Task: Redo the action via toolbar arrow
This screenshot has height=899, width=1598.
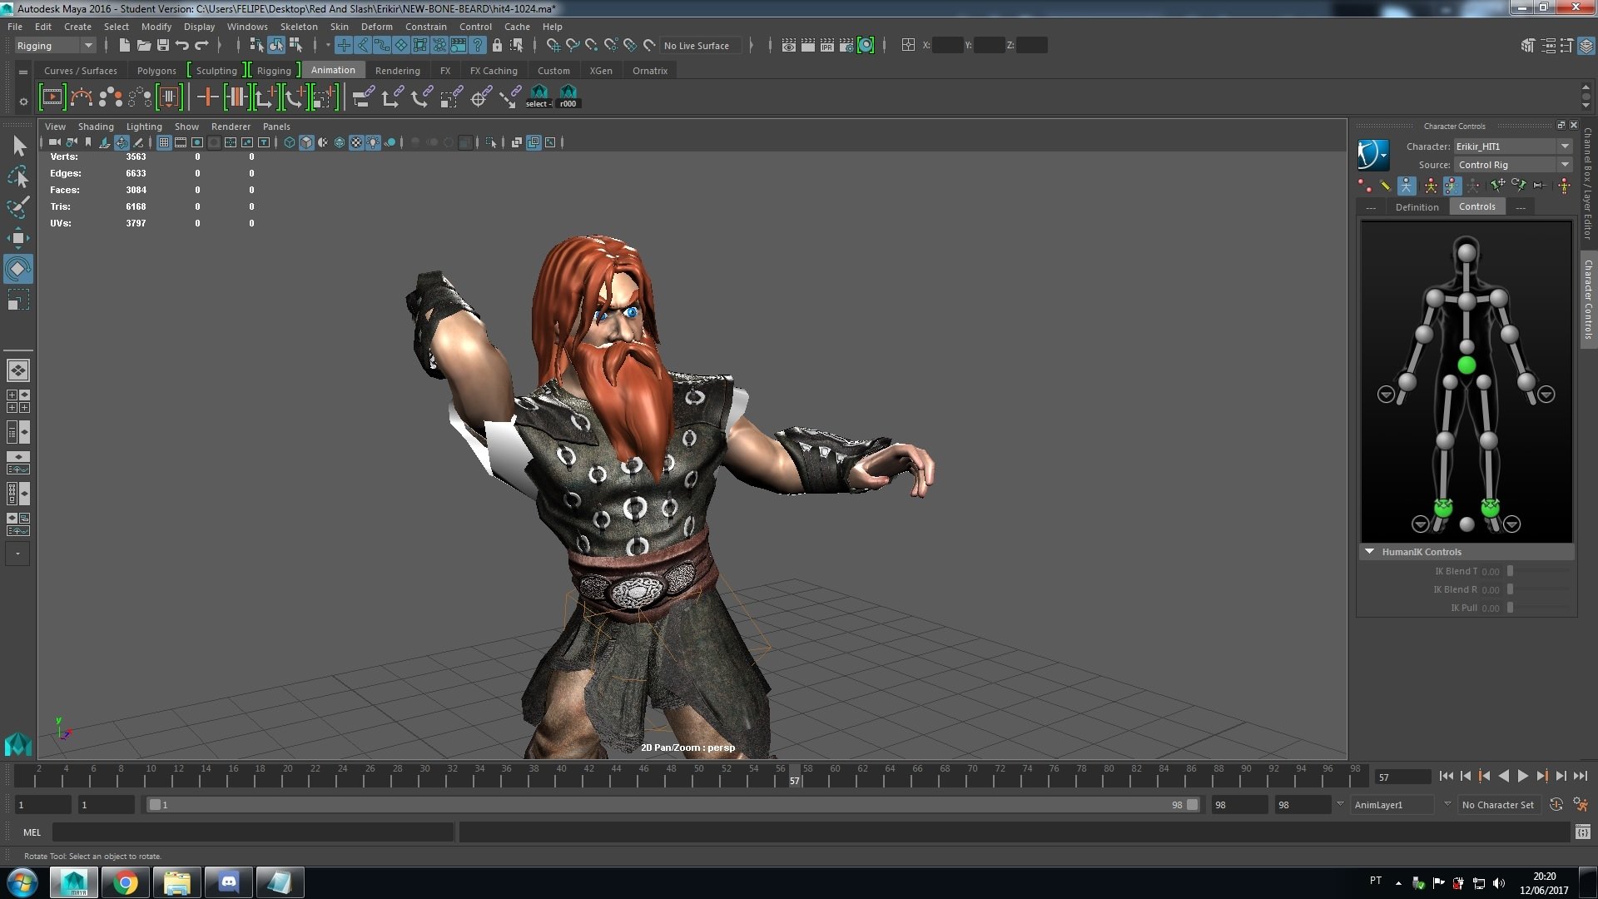Action: tap(201, 45)
